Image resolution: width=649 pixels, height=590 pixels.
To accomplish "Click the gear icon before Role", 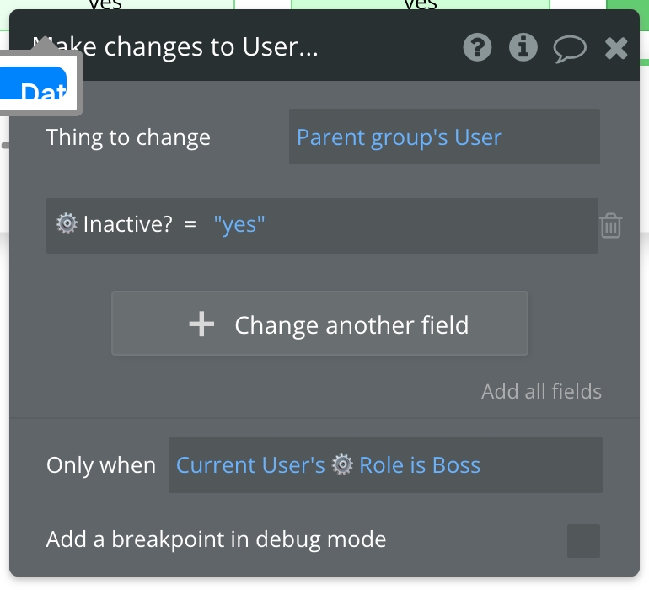I will pyautogui.click(x=342, y=465).
